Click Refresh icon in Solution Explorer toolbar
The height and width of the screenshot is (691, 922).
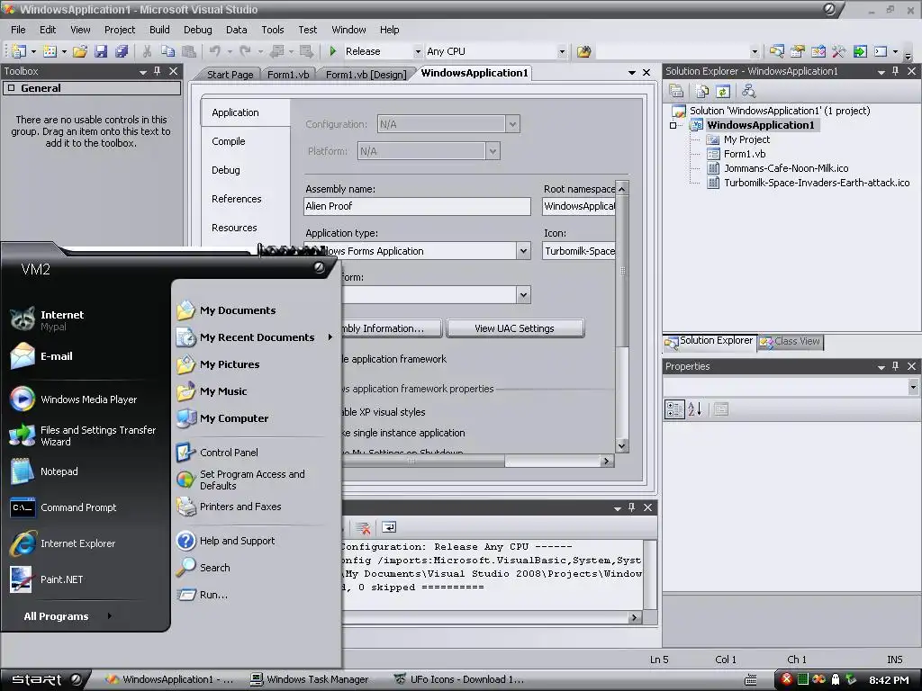pyautogui.click(x=723, y=91)
